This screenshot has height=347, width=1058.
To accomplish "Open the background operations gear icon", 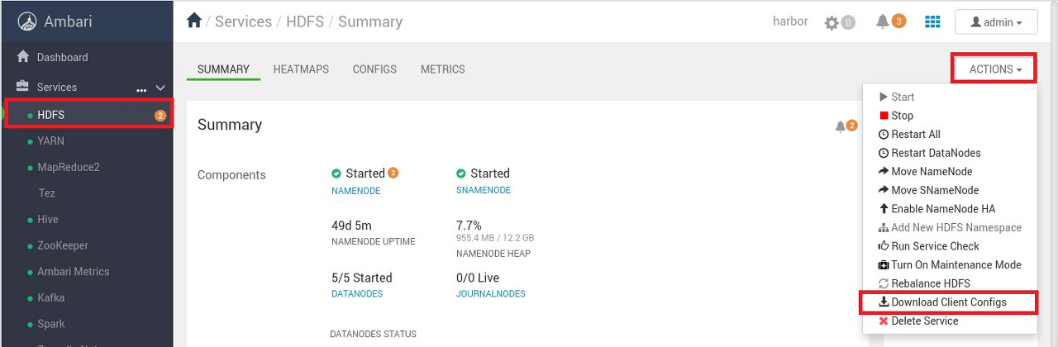I will (x=832, y=22).
